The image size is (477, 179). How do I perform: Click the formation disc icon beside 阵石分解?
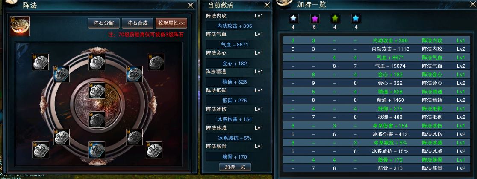[20, 26]
